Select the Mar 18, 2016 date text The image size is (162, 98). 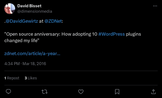[x=34, y=64]
